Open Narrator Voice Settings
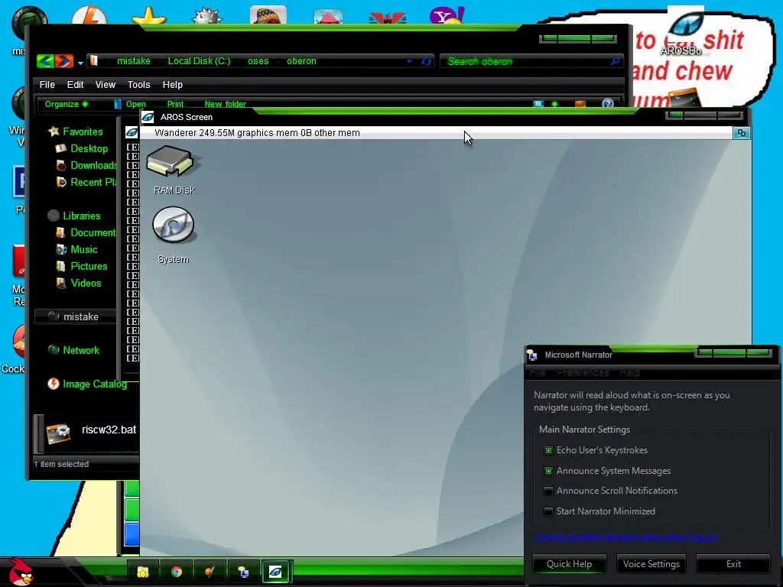Image resolution: width=783 pixels, height=587 pixels. [x=651, y=564]
